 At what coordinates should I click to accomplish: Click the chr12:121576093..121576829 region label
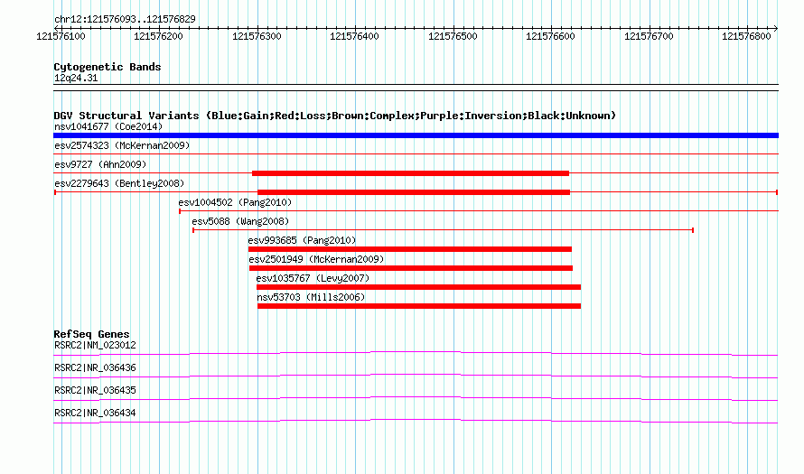point(125,19)
